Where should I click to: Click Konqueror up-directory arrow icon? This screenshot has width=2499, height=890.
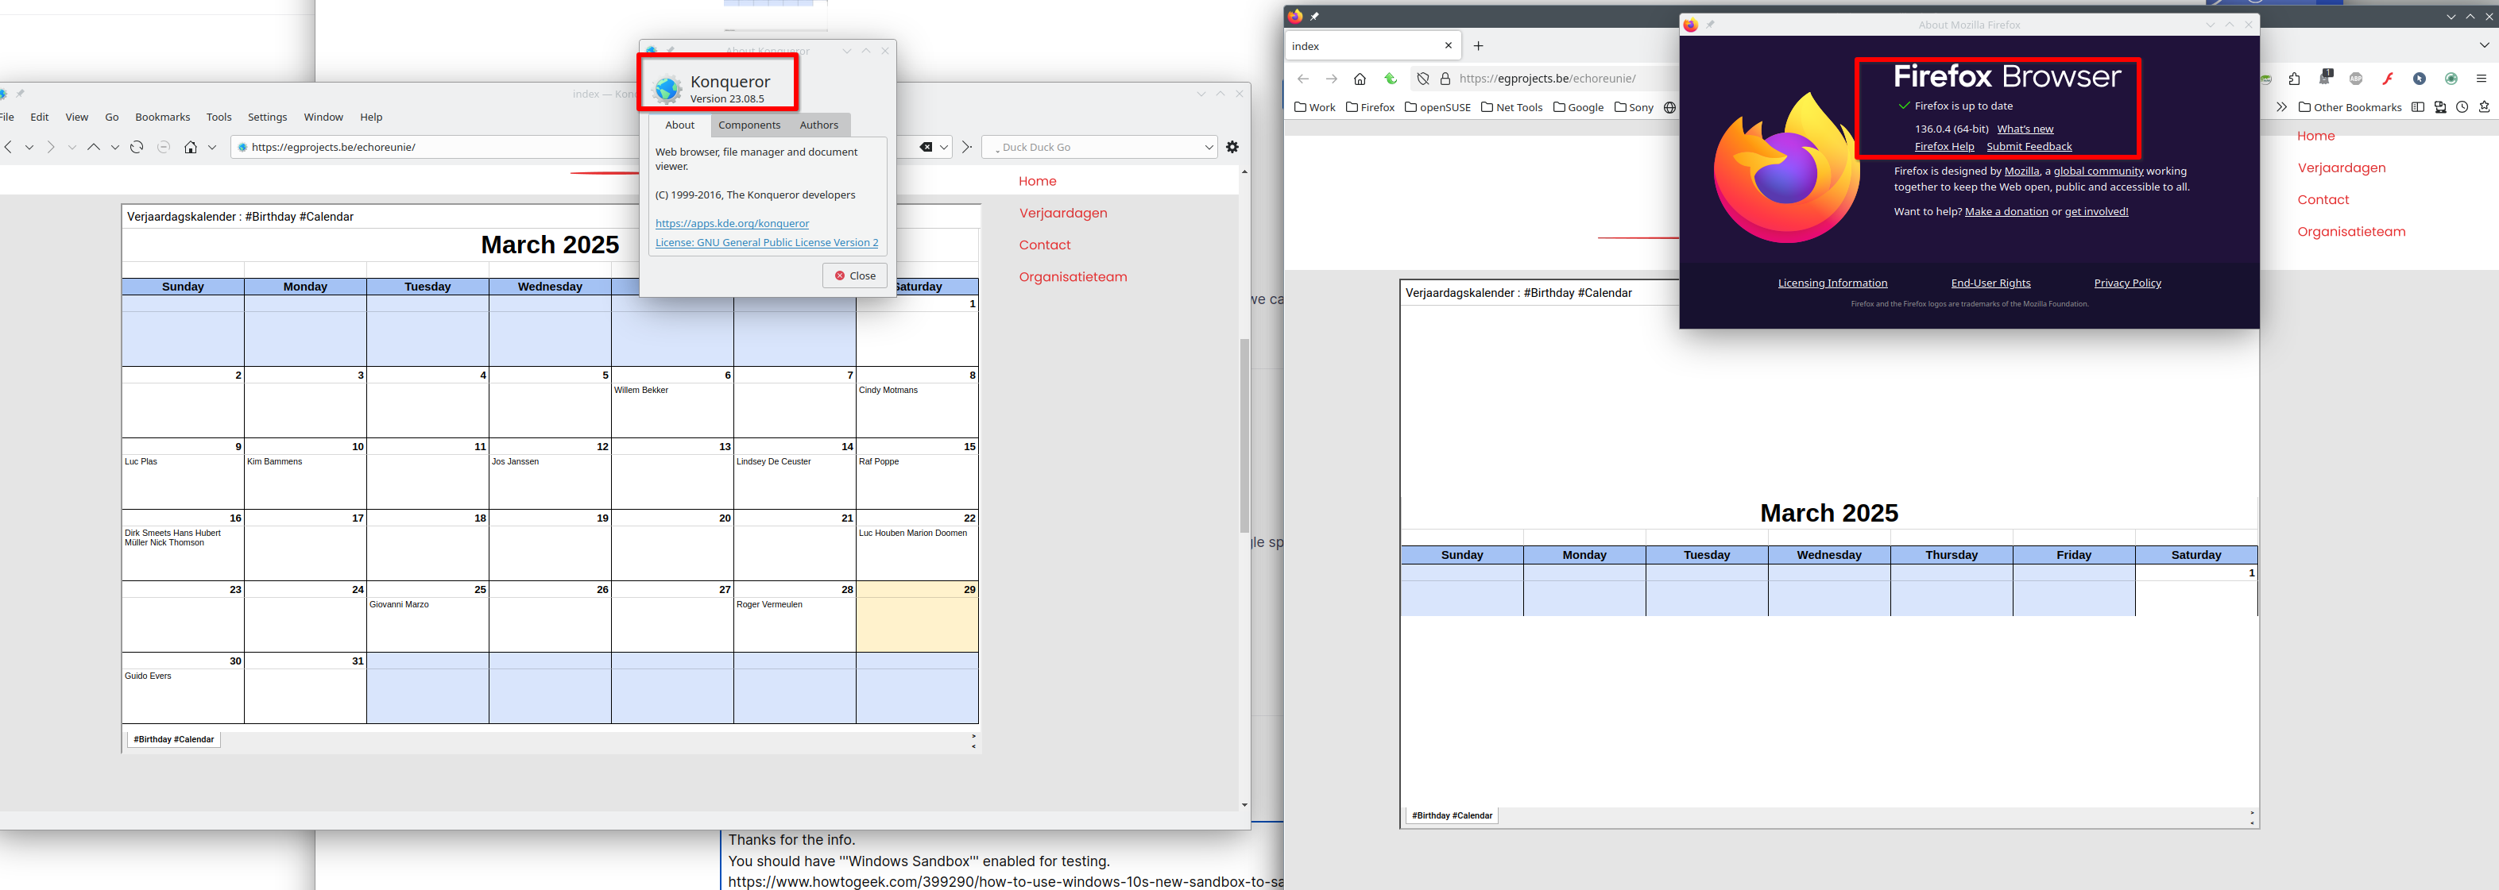click(94, 148)
